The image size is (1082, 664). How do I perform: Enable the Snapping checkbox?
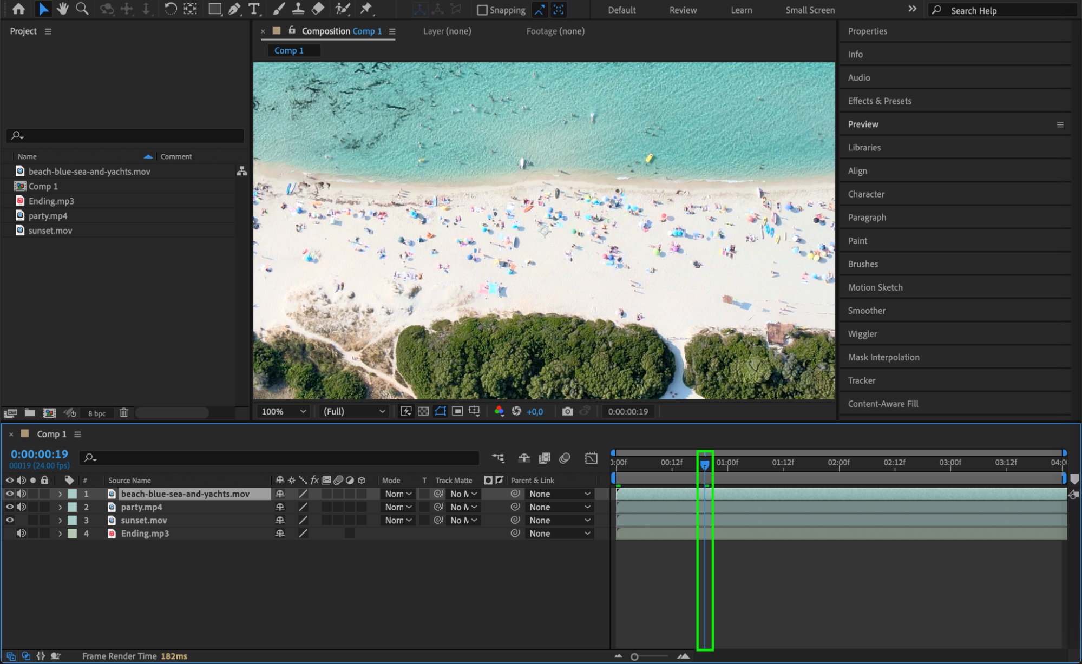coord(482,10)
